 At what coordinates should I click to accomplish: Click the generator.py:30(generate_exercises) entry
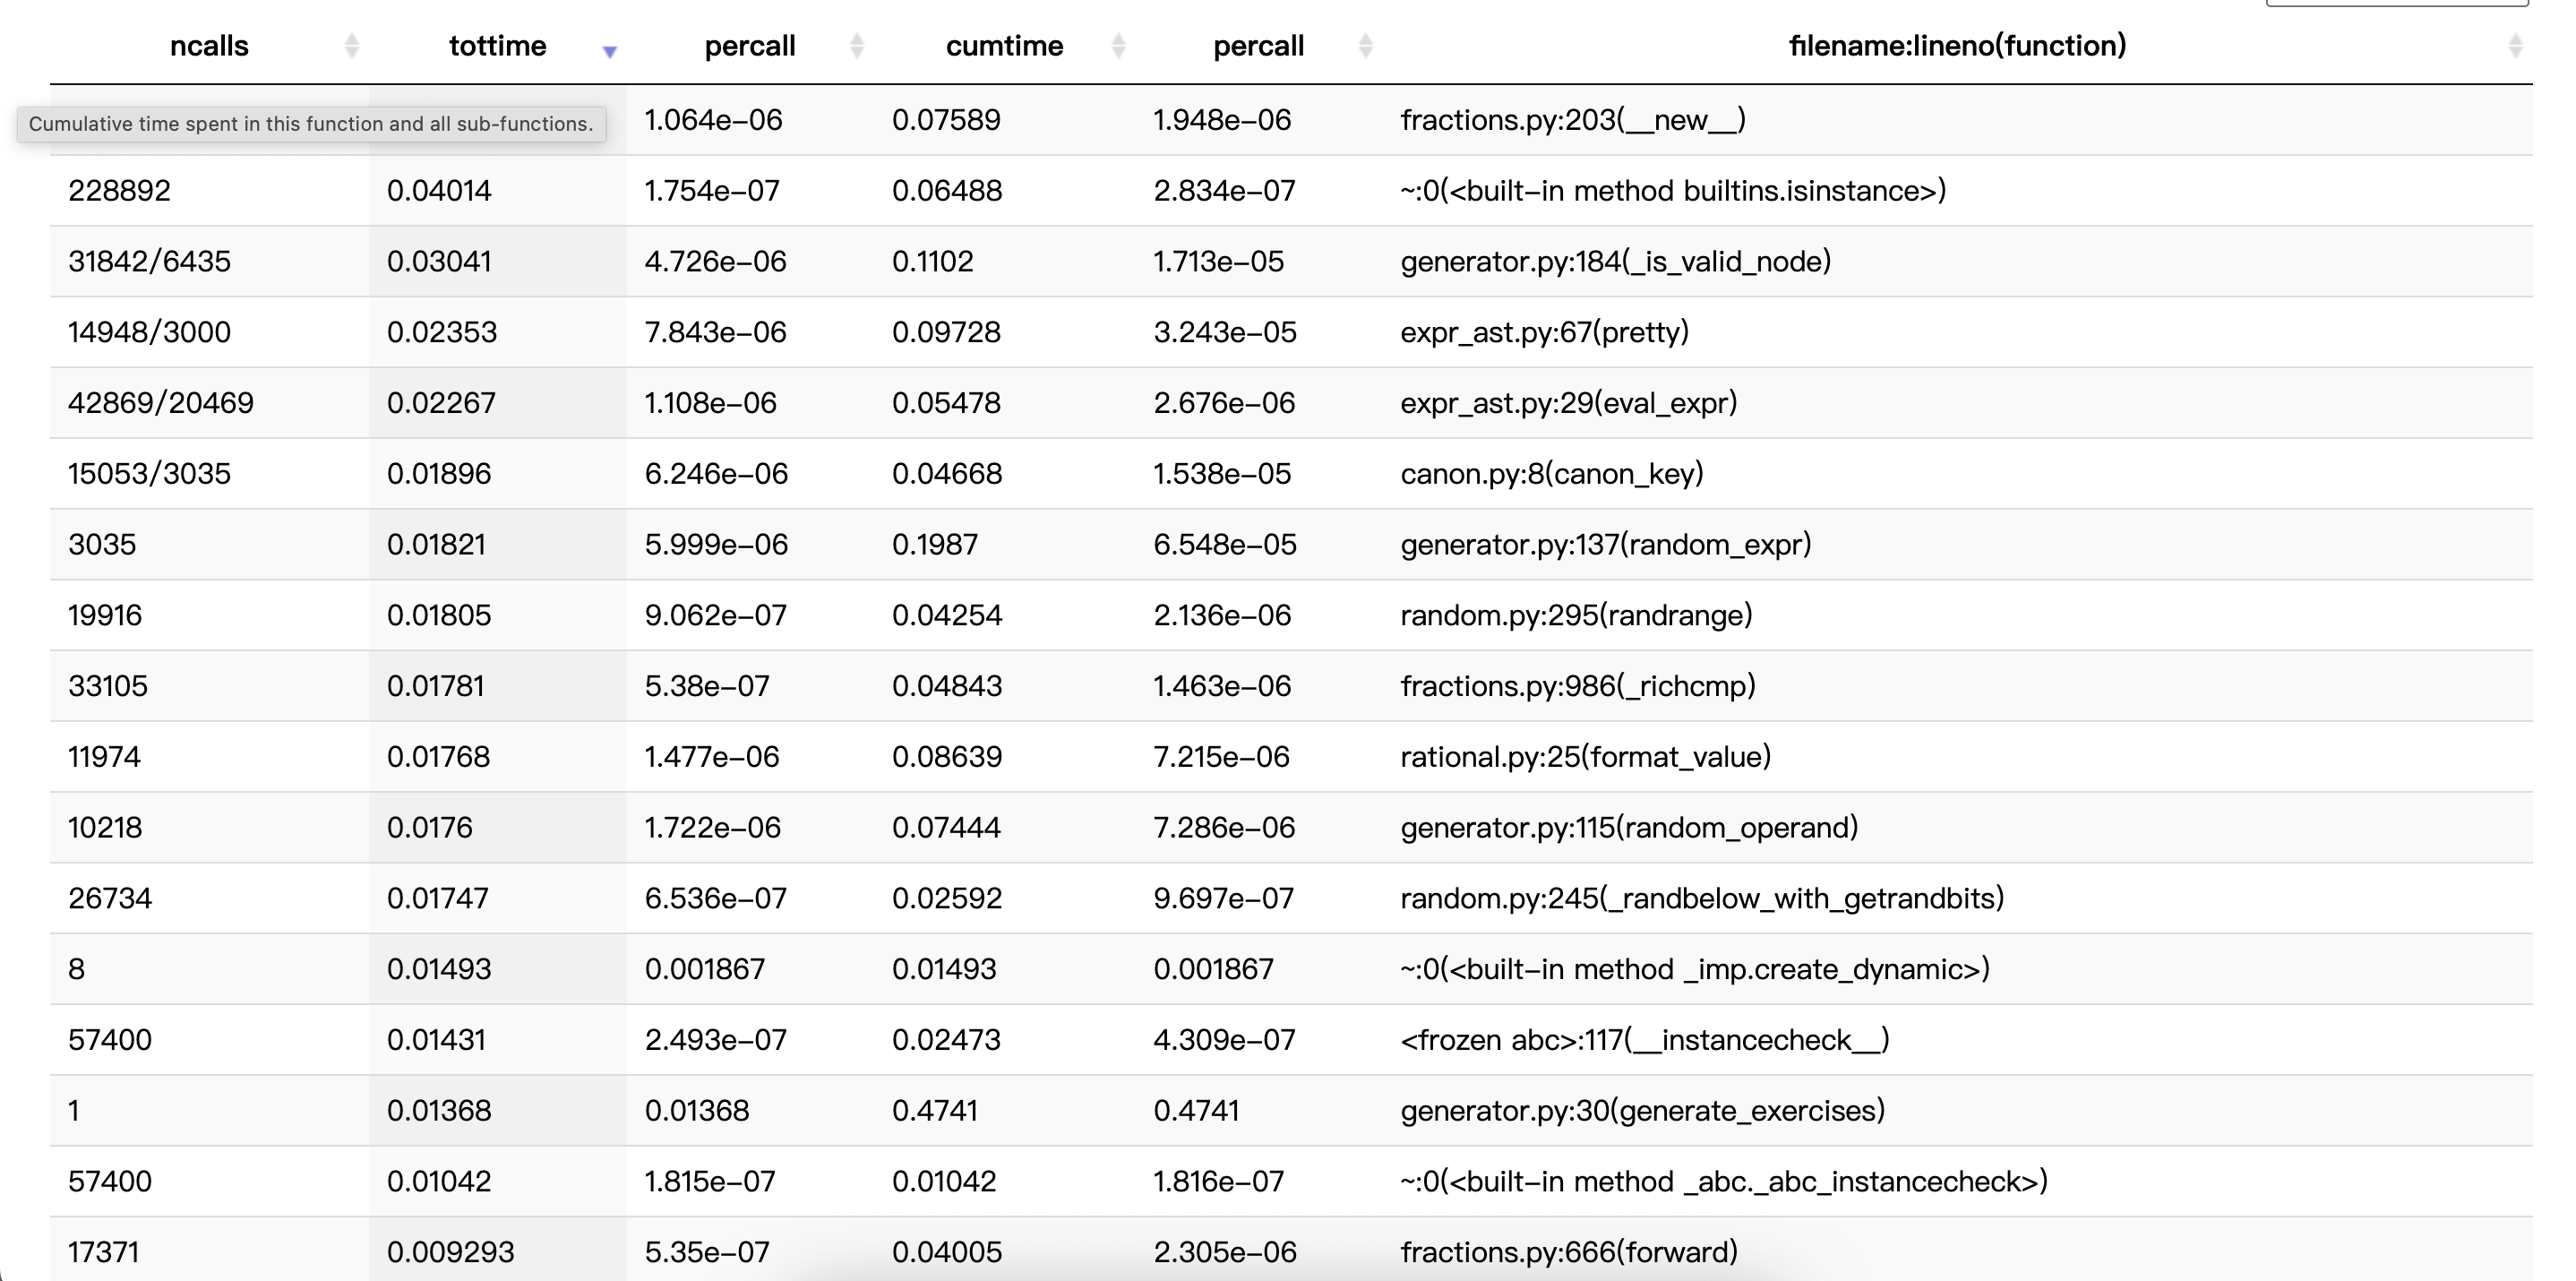[1642, 1111]
